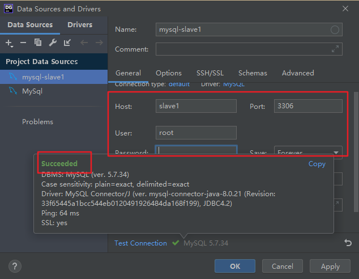The width and height of the screenshot is (359, 279).
Task: Open help with question mark button
Action: point(15,266)
